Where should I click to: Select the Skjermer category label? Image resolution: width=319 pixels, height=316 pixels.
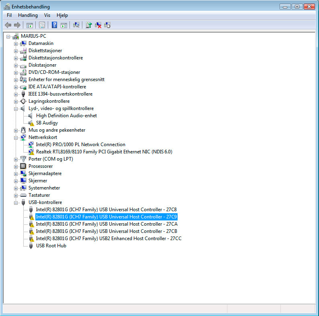(38, 181)
